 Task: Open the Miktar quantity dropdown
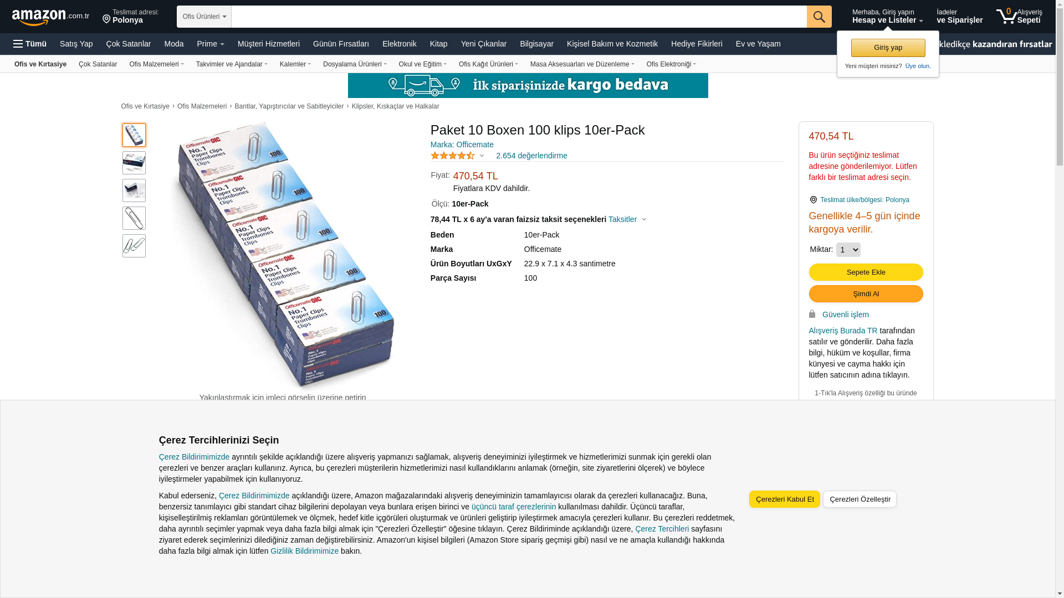(848, 250)
